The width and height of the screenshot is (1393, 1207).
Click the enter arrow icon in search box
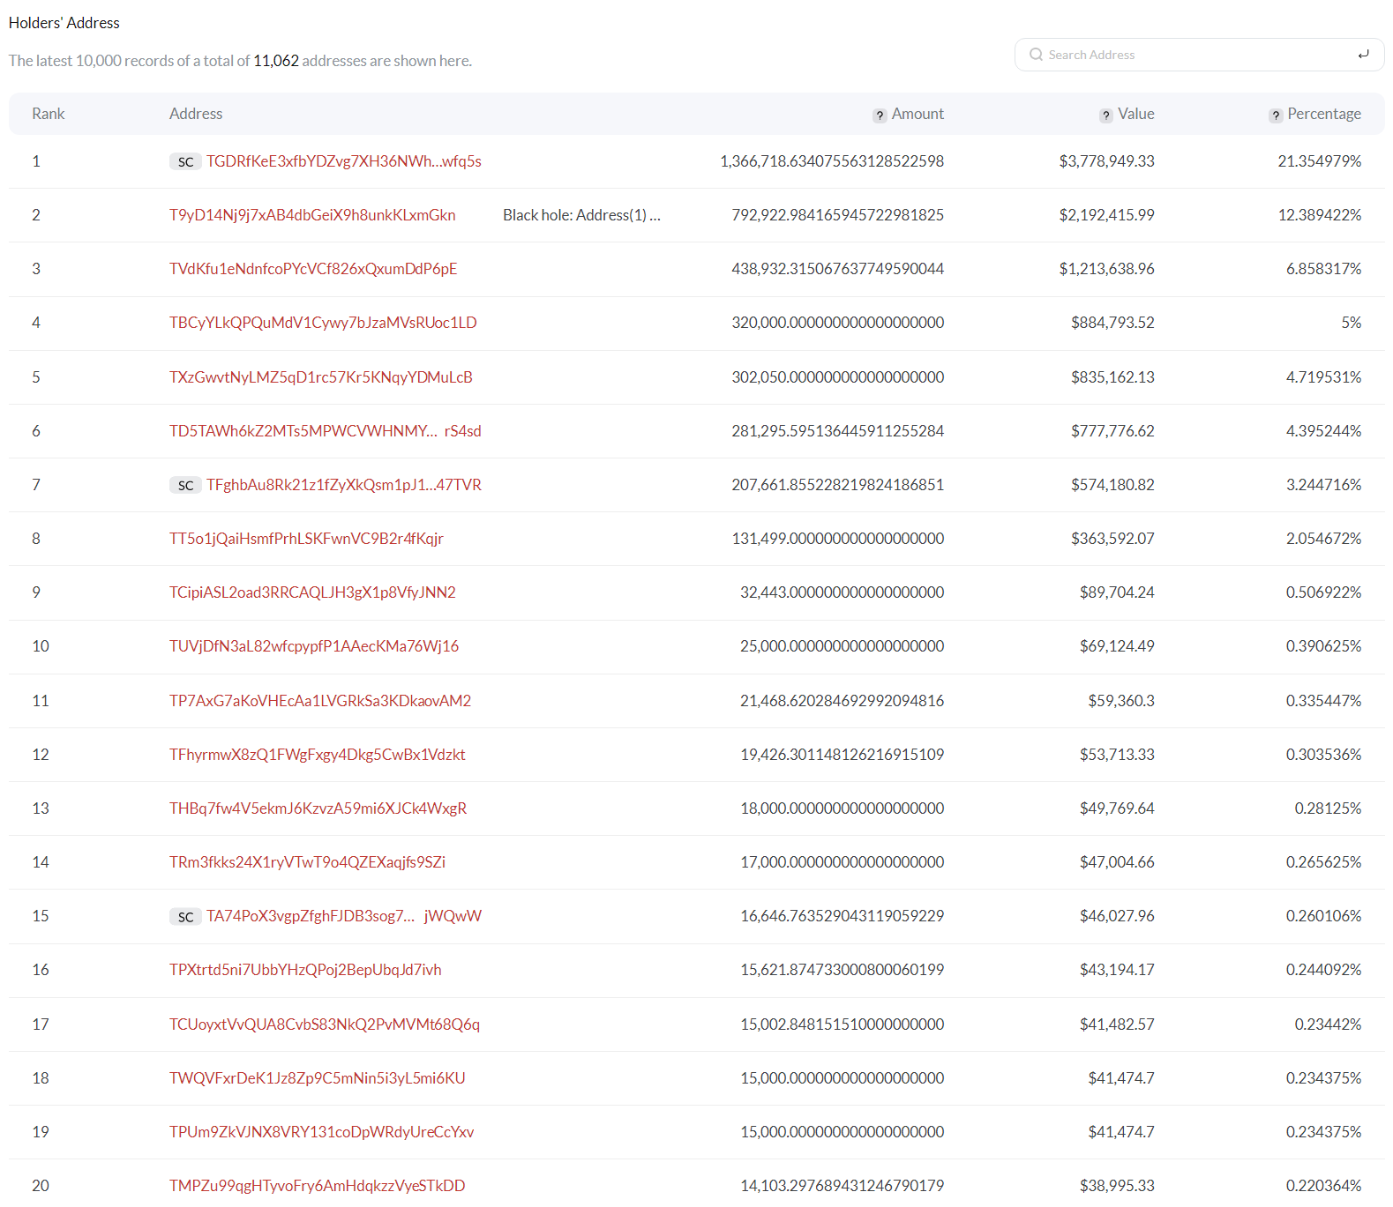[1363, 54]
